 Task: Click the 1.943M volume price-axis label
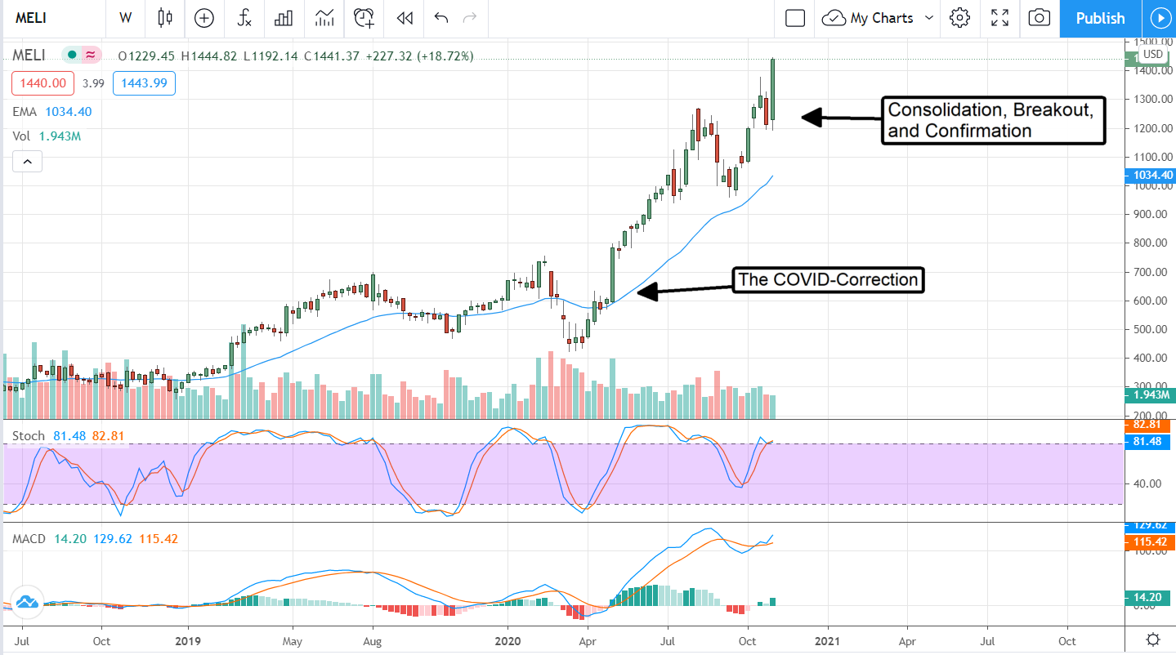1151,395
